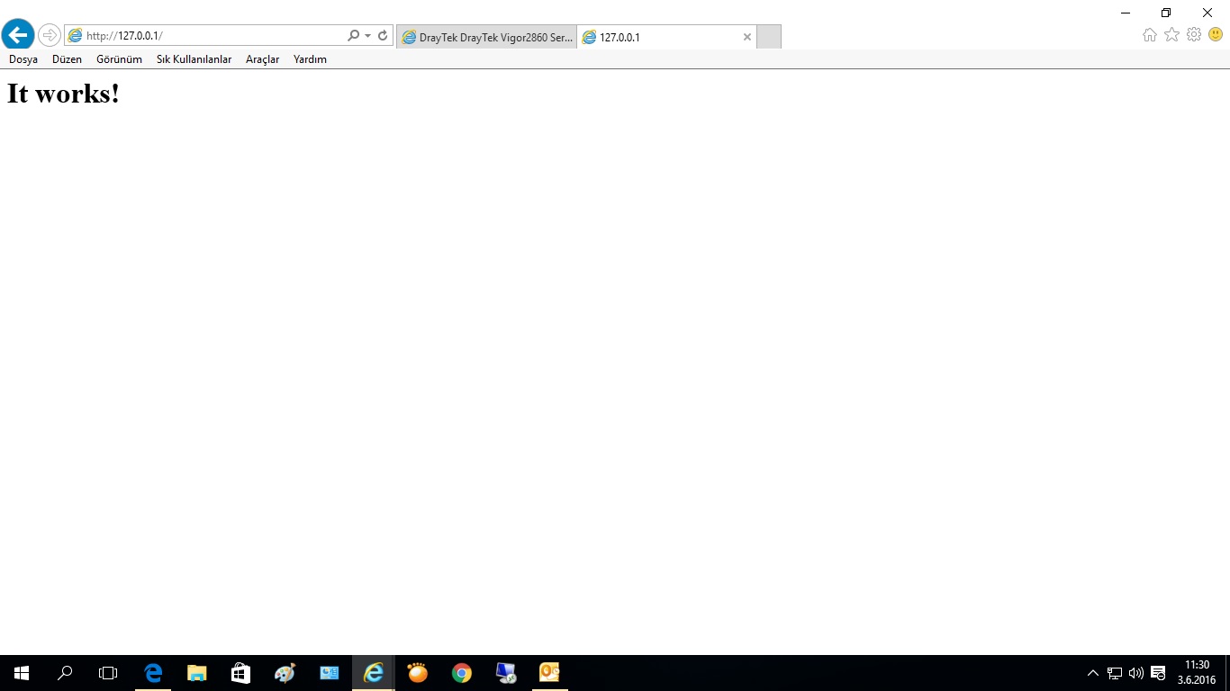1230x691 pixels.
Task: Switch to the DrayTek Vigor2860 tab
Action: (487, 37)
